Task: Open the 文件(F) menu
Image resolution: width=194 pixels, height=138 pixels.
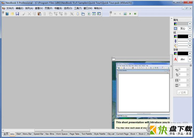Action: 10,8
